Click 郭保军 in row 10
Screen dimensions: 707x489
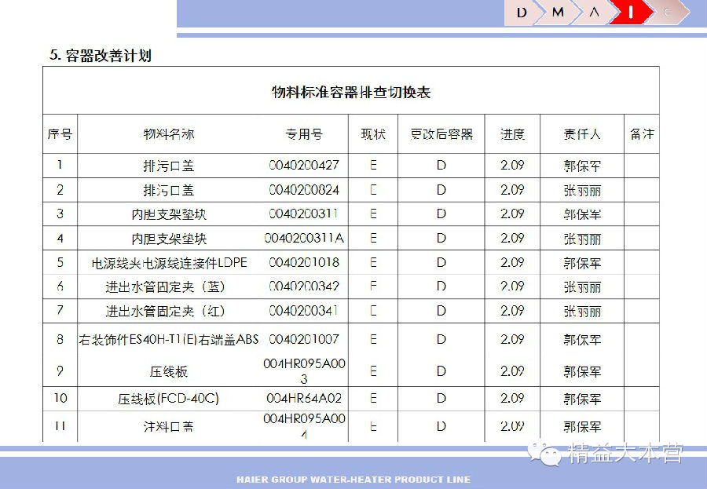tap(582, 399)
